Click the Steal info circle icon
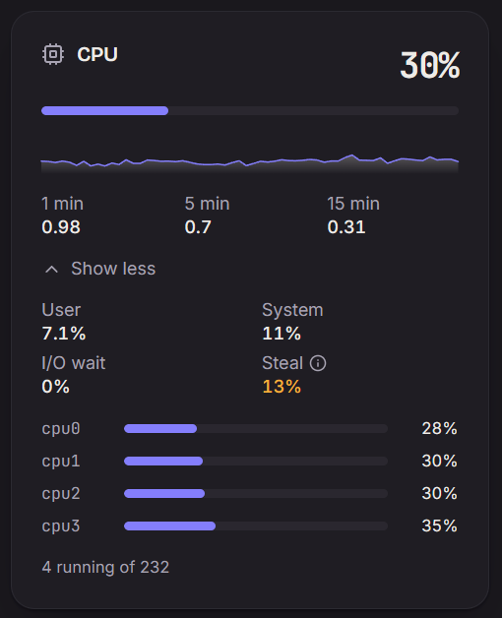The image size is (502, 618). pos(318,363)
